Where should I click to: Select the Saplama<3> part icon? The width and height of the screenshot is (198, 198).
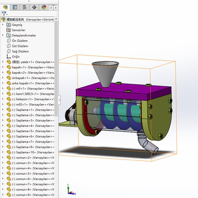tap(9, 120)
